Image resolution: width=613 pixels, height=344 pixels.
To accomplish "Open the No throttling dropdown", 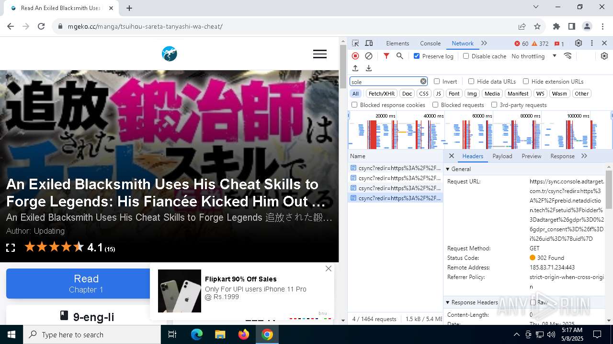I will pos(534,56).
